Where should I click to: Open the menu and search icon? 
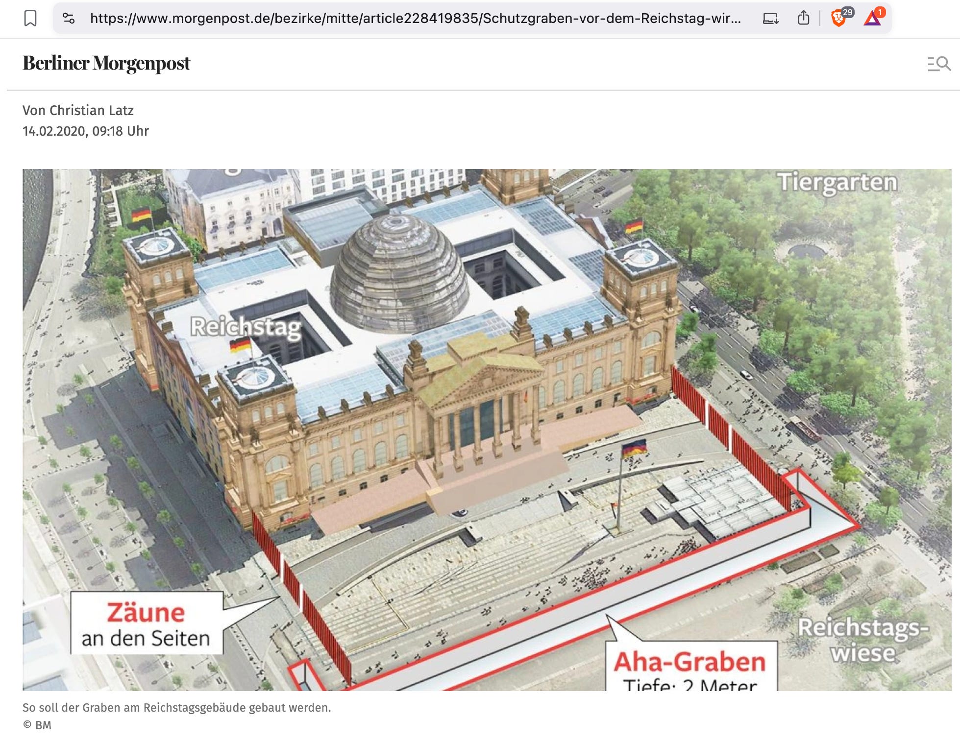939,64
